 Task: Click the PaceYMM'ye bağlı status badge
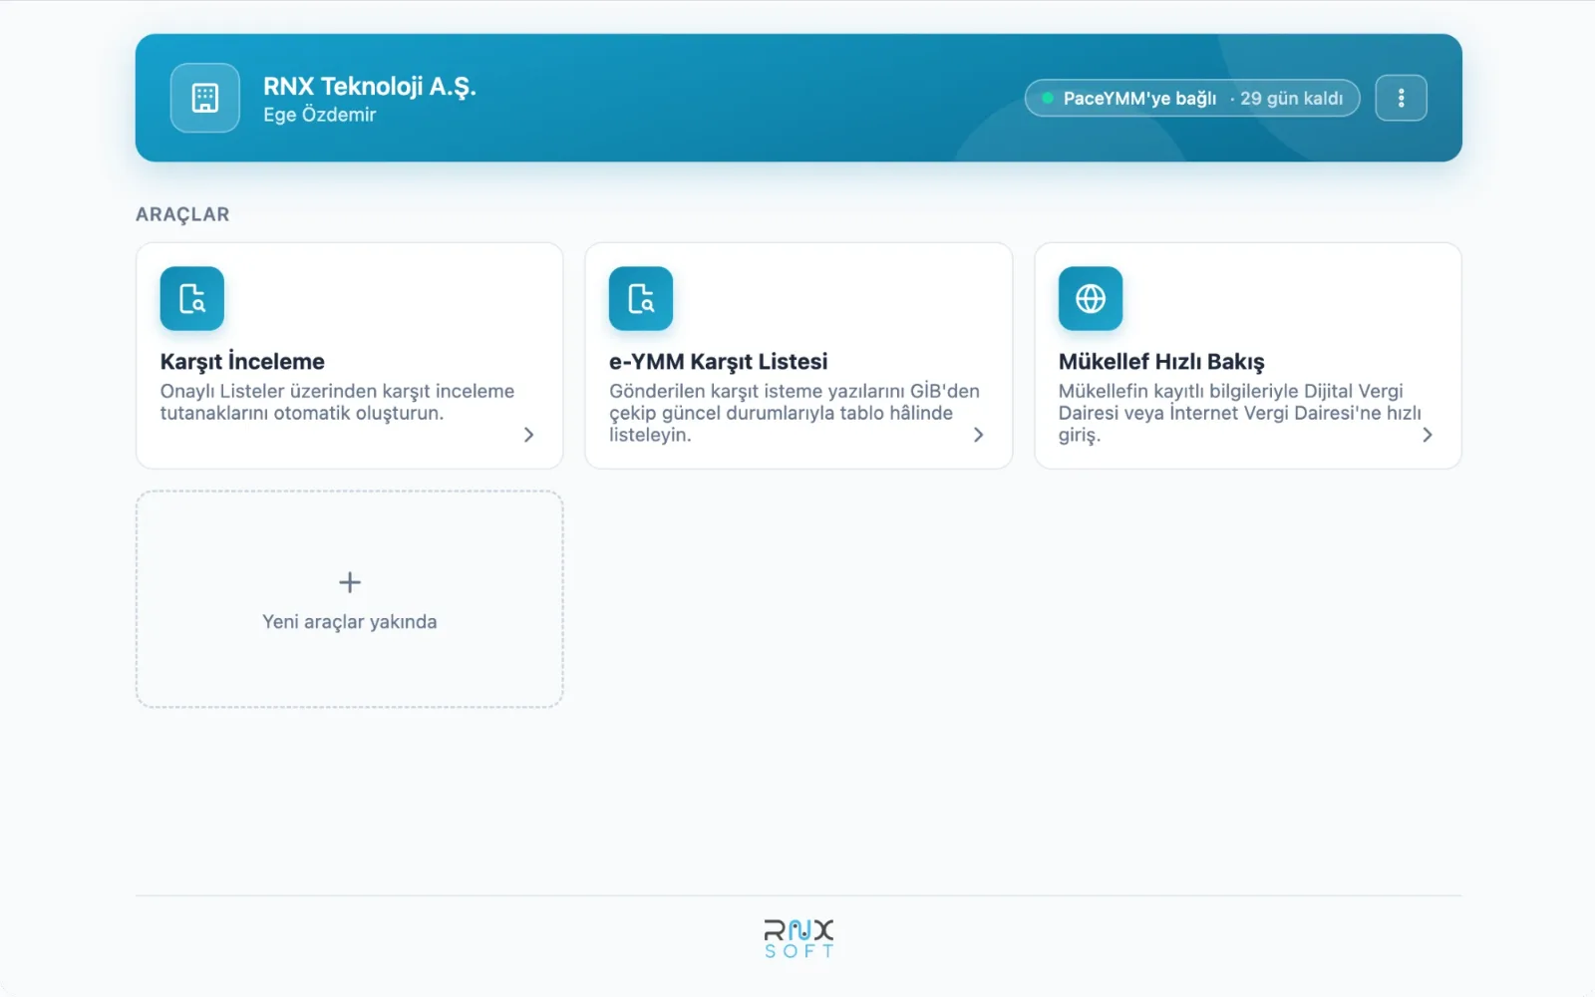coord(1192,98)
